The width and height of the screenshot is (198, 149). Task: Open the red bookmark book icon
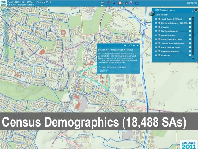click(119, 3)
